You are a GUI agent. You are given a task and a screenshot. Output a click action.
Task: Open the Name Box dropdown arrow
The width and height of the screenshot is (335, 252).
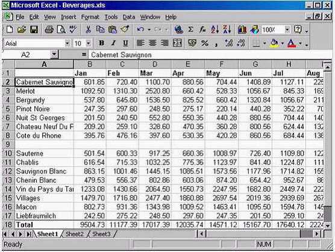point(54,55)
